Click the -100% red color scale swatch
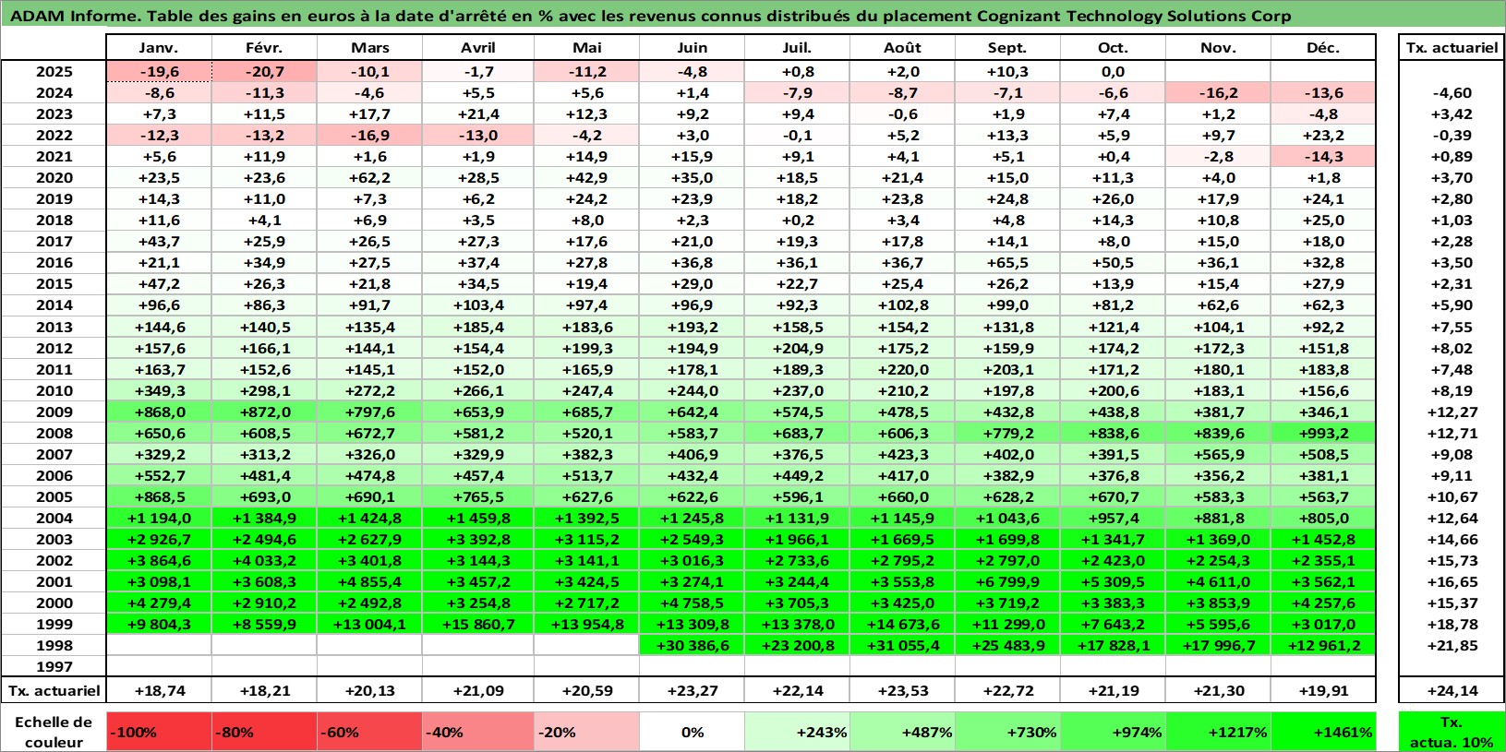This screenshot has width=1506, height=752. point(159,732)
